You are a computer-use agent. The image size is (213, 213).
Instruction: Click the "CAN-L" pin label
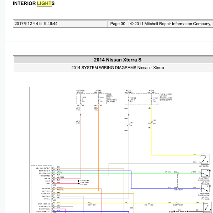pyautogui.click(x=48, y=183)
